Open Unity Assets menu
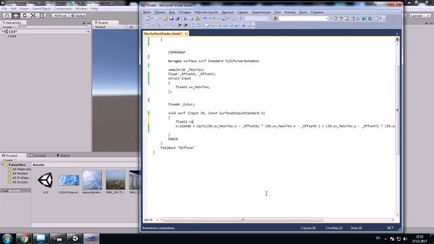The height and width of the screenshot is (244, 434). (x=24, y=9)
